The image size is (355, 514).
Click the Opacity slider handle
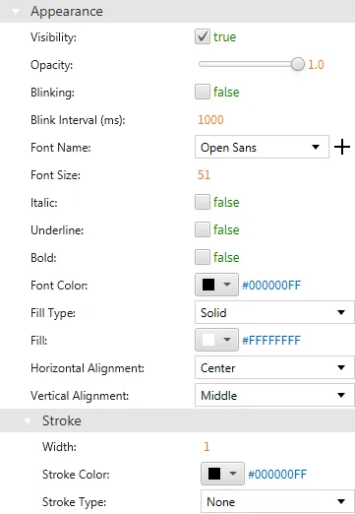(298, 64)
